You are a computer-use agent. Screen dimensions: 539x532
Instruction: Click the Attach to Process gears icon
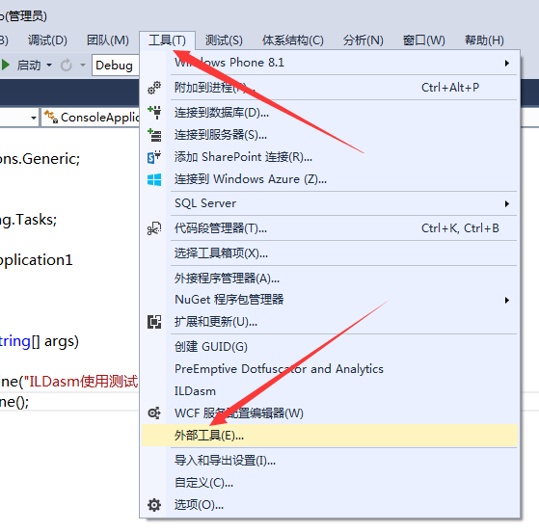[x=154, y=88]
